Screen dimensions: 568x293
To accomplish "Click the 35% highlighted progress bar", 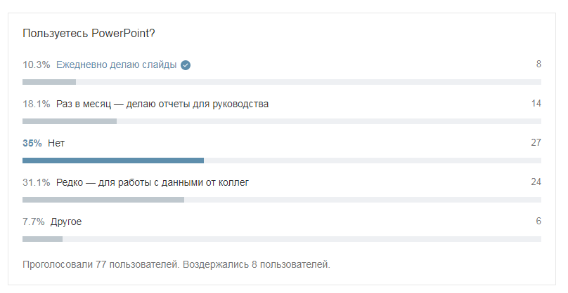I will [113, 161].
